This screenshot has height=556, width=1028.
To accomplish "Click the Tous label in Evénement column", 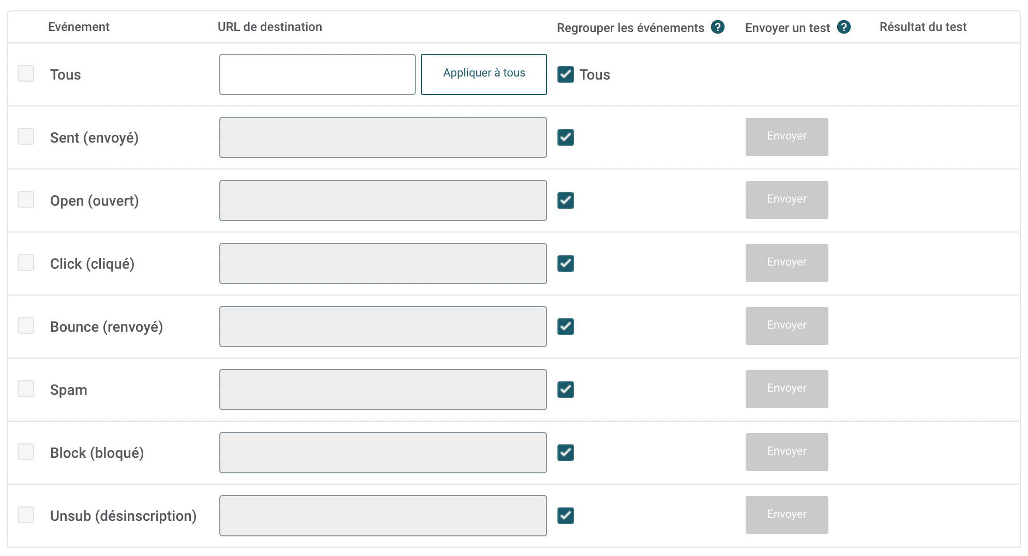I will 66,74.
